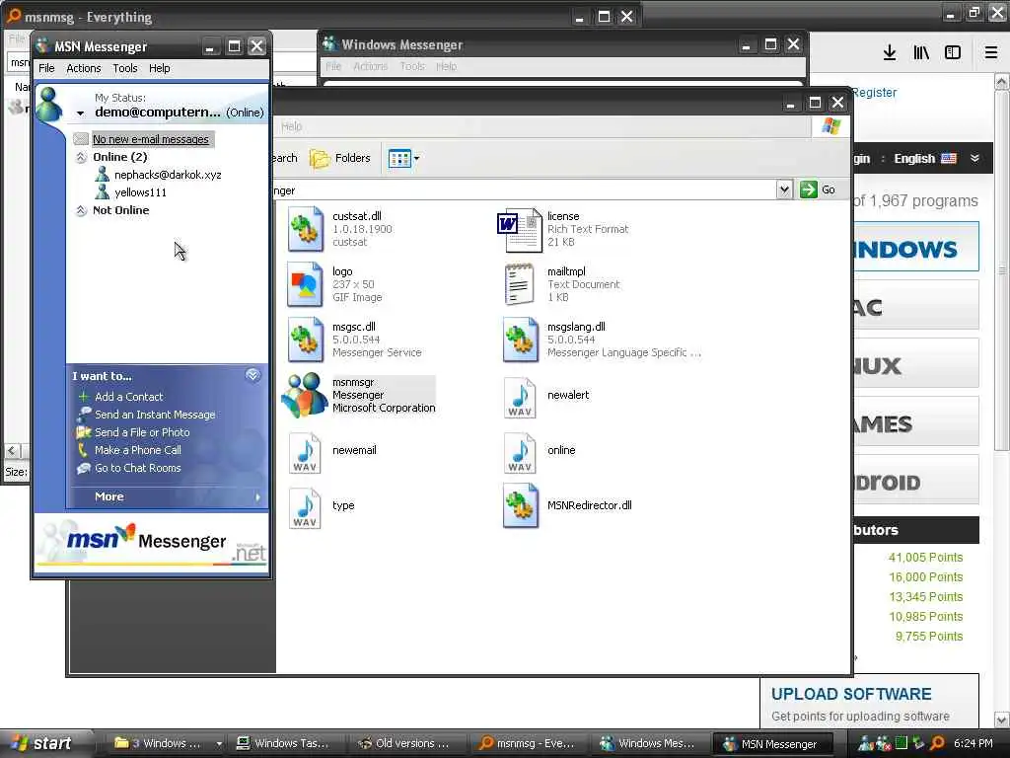Viewport: 1010px width, 758px height.
Task: Click Send an Instant Message
Action: (155, 415)
